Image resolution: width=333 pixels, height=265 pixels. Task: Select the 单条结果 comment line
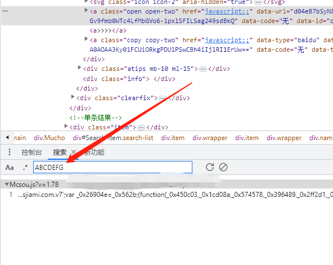96,118
